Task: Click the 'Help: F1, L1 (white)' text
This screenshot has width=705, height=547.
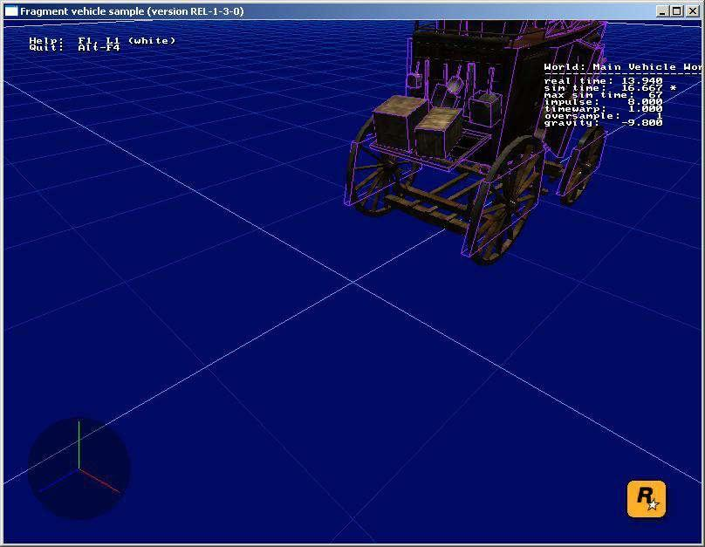Action: (x=102, y=40)
